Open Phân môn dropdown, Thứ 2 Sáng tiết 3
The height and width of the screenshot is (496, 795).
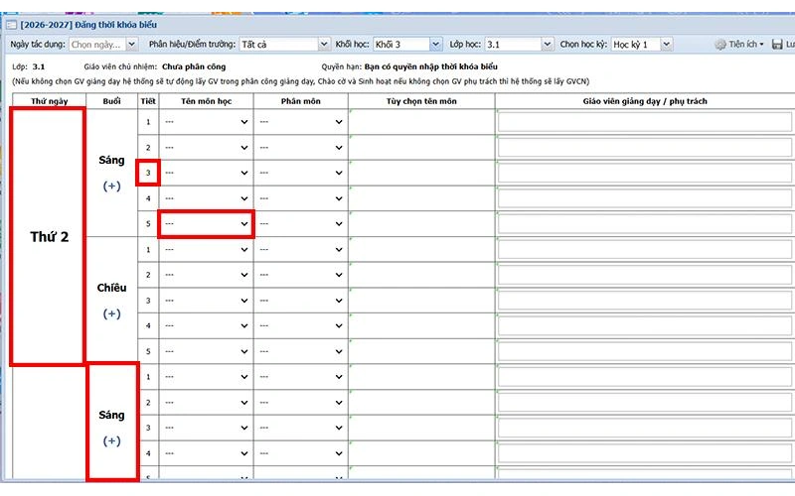pos(301,173)
